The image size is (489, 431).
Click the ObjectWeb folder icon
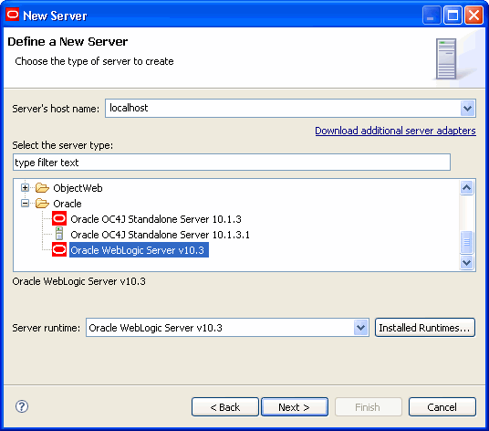coord(42,188)
